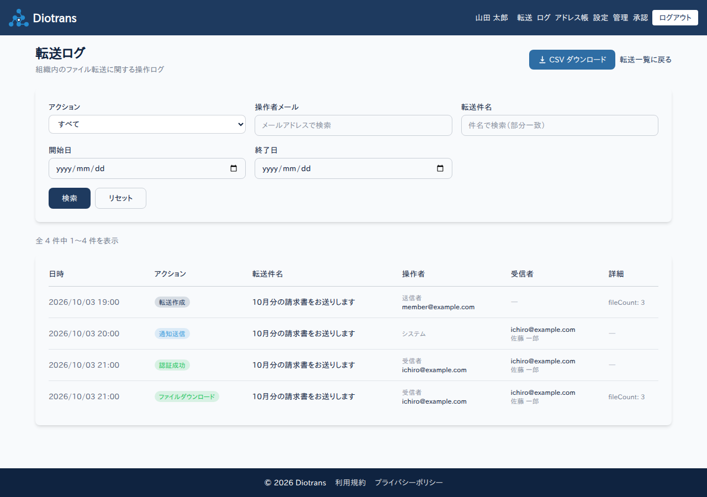Image resolution: width=707 pixels, height=497 pixels.
Task: Open the プライバシーポリシー footer link
Action: 409,483
